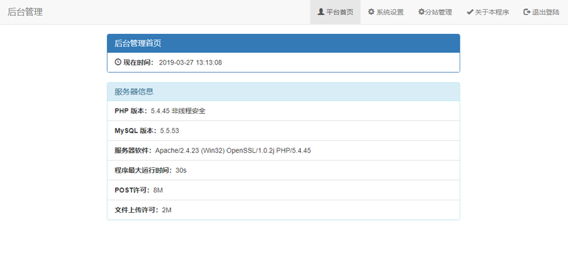This screenshot has height=265, width=568.
Task: Click the 后台管理首页 panel heading
Action: tap(283, 44)
